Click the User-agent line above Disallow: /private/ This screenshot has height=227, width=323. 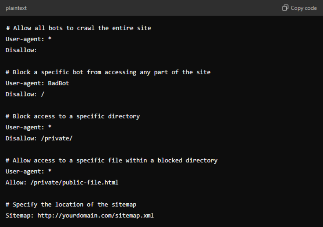29,127
